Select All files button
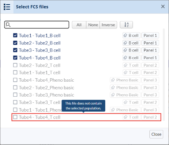 tap(79, 25)
